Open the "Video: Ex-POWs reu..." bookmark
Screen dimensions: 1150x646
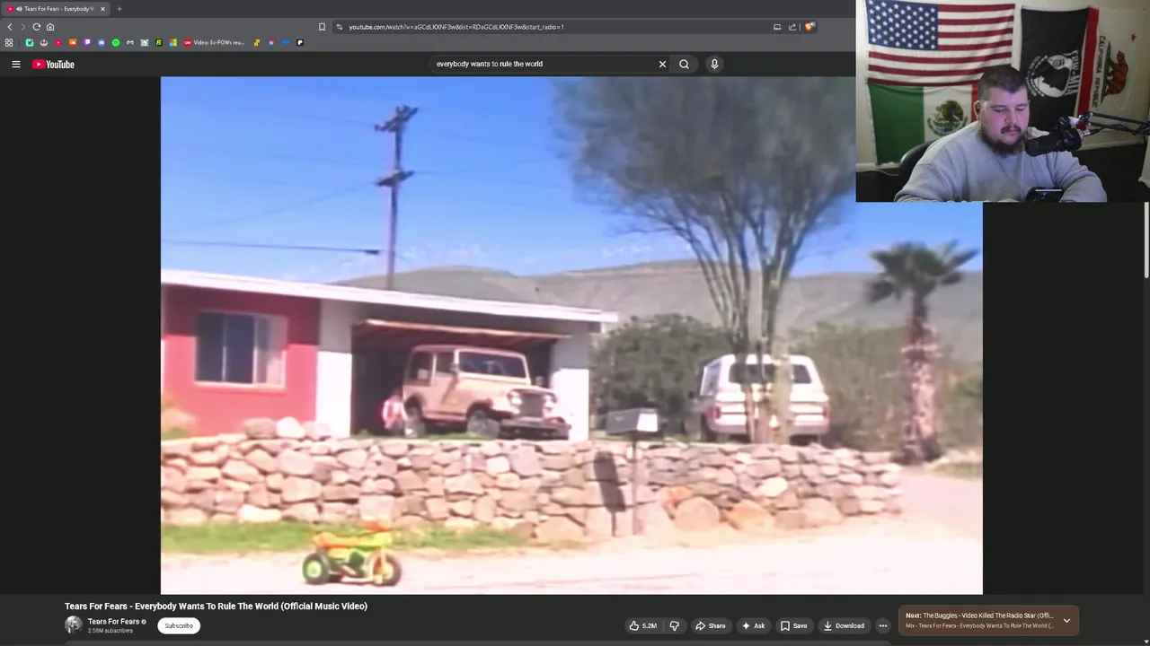[215, 42]
